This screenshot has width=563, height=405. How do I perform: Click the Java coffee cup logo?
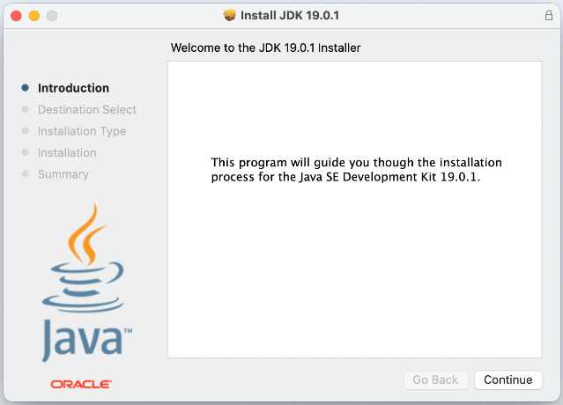(x=85, y=283)
